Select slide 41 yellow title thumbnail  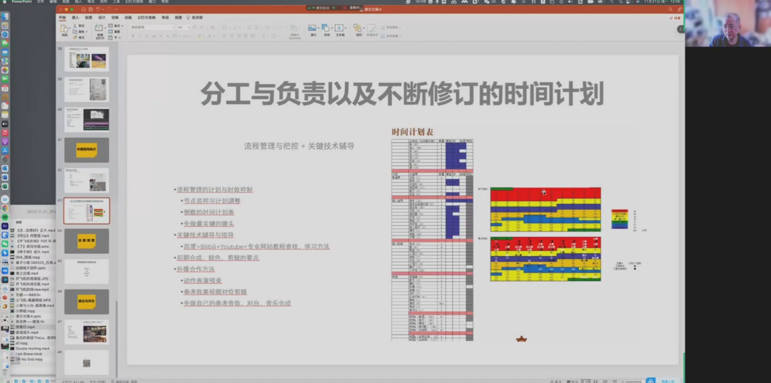click(x=86, y=150)
